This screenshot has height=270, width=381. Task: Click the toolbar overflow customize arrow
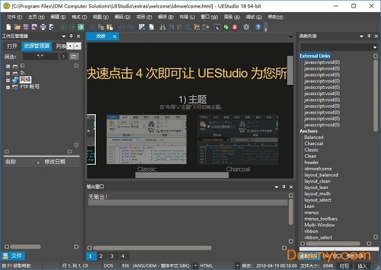point(265,29)
